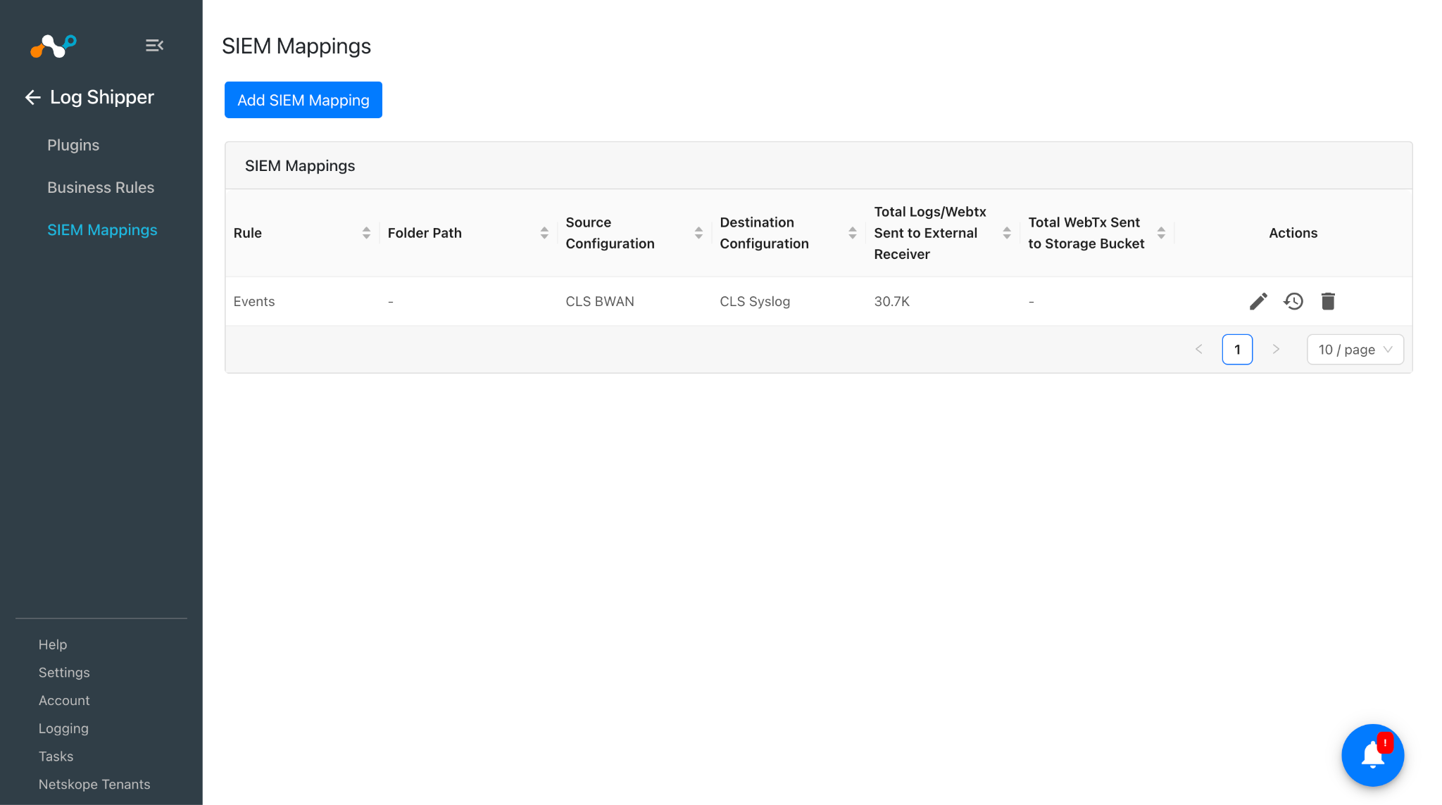Select page 1 in pagination
The height and width of the screenshot is (805, 1442).
coord(1237,350)
